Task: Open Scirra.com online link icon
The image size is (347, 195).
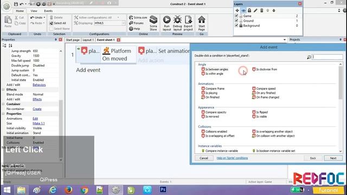Action: (x=131, y=17)
